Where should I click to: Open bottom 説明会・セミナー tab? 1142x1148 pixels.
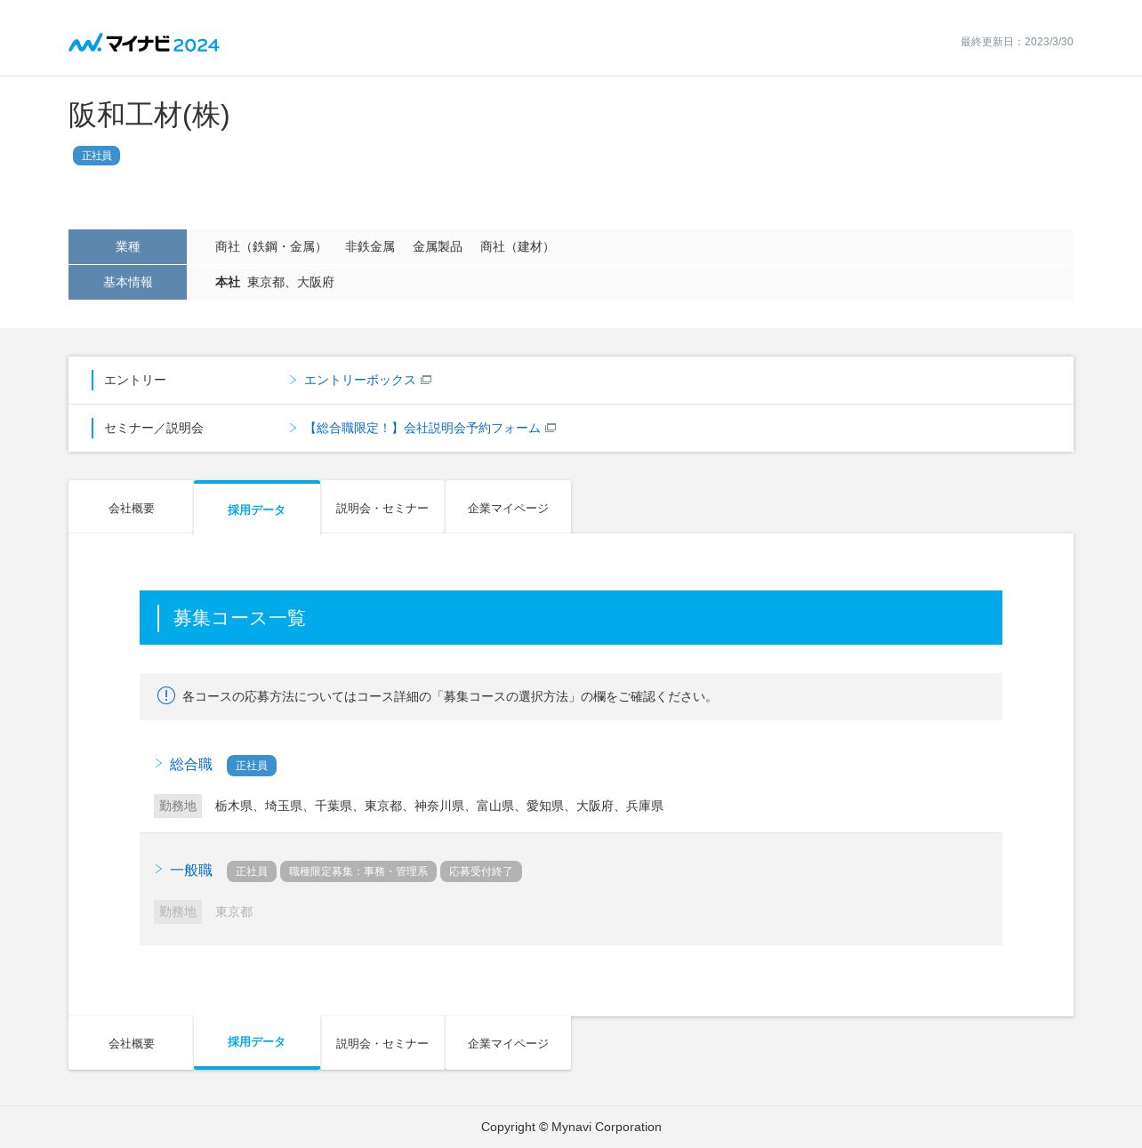[382, 1043]
